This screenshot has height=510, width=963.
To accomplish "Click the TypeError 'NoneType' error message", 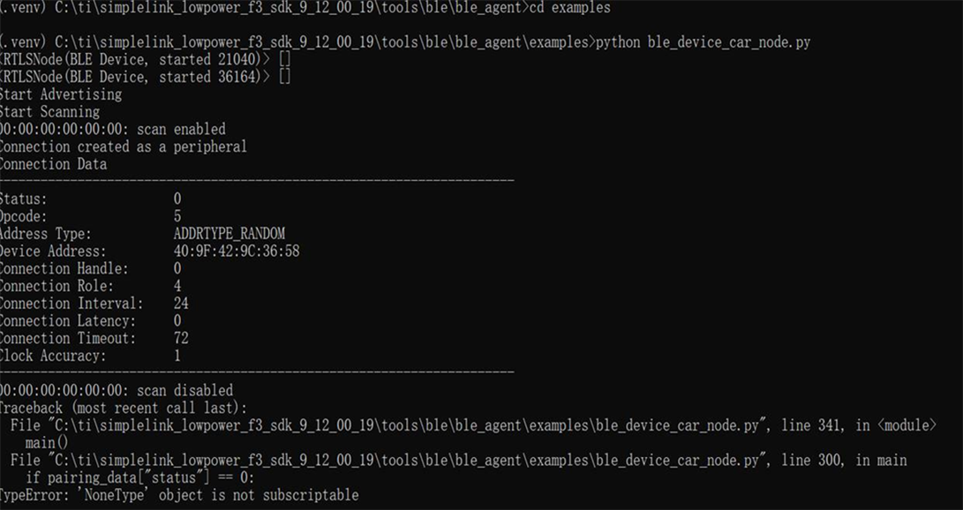I will (x=179, y=495).
